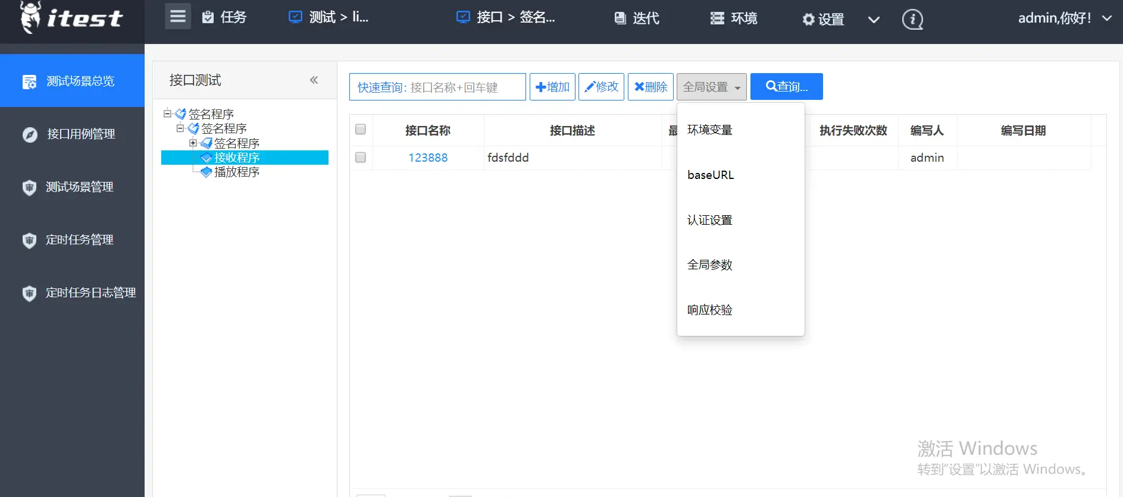Click the 接口描述 column header
Viewport: 1123px width, 497px height.
[573, 130]
